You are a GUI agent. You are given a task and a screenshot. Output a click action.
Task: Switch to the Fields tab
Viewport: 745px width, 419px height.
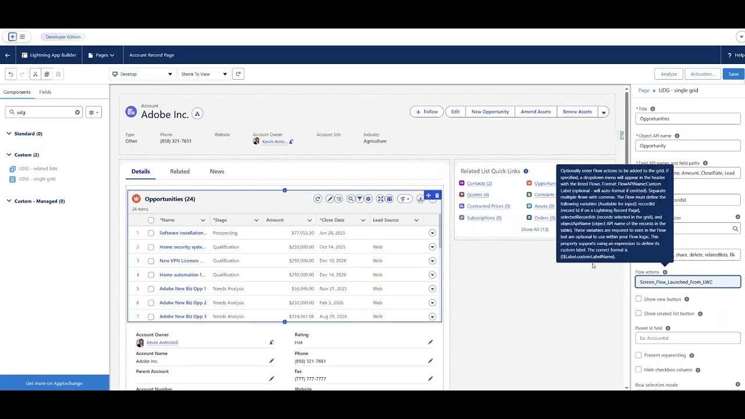tap(45, 92)
